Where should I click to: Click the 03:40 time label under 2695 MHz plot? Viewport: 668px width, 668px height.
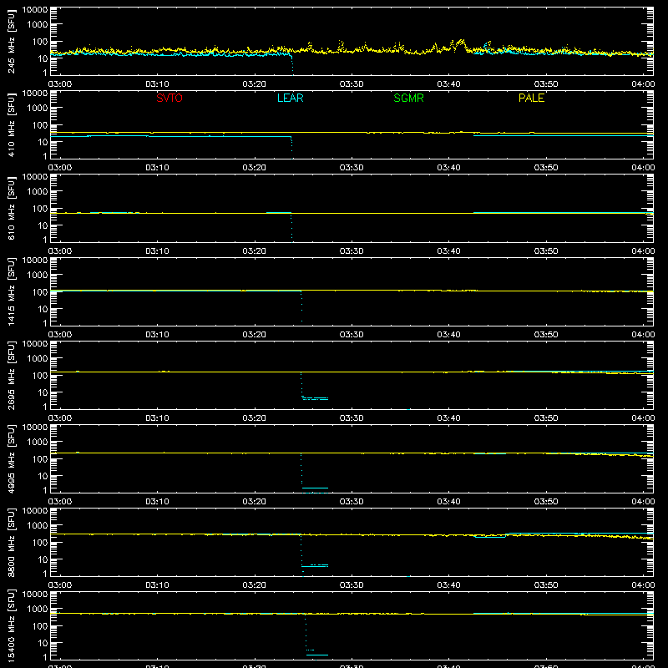tap(448, 418)
